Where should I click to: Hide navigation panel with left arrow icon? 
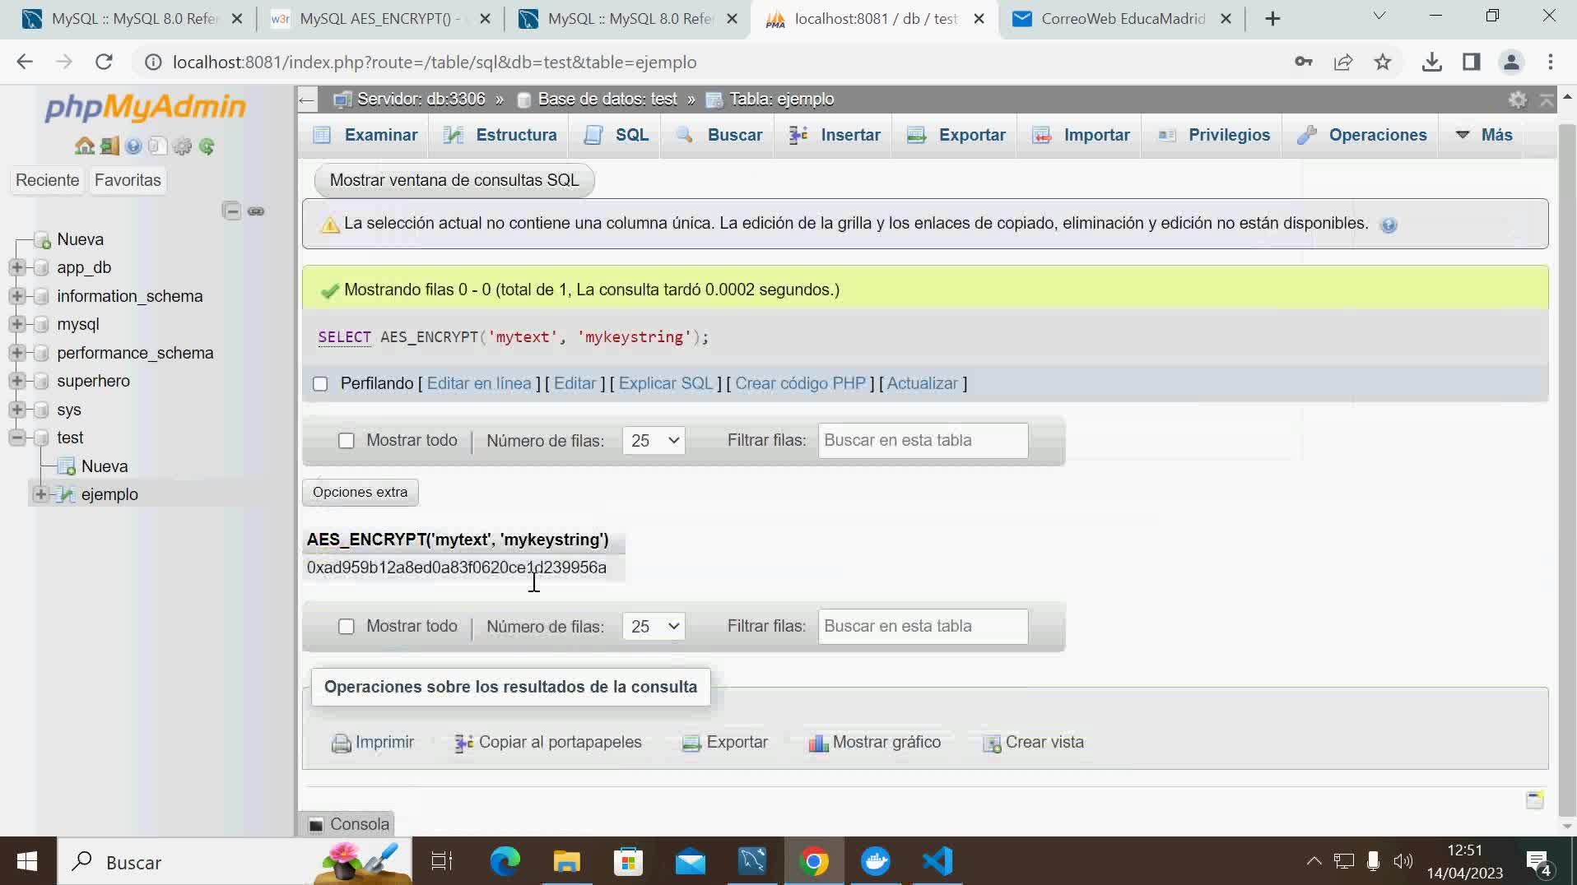click(x=307, y=100)
